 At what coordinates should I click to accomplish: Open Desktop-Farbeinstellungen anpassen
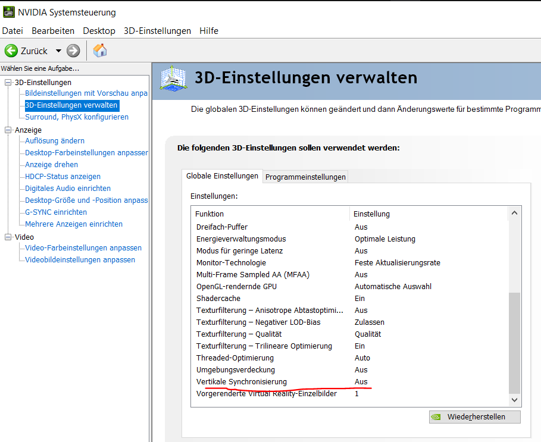point(86,152)
